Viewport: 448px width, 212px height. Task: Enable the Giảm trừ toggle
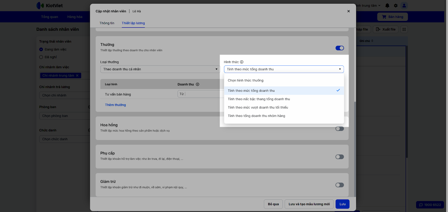click(x=340, y=185)
